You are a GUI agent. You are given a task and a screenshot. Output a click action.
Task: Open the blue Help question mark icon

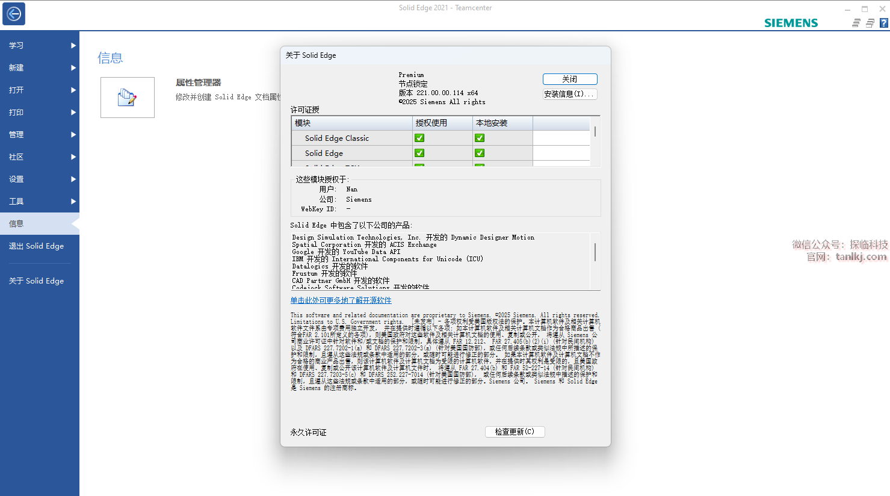[x=883, y=23]
